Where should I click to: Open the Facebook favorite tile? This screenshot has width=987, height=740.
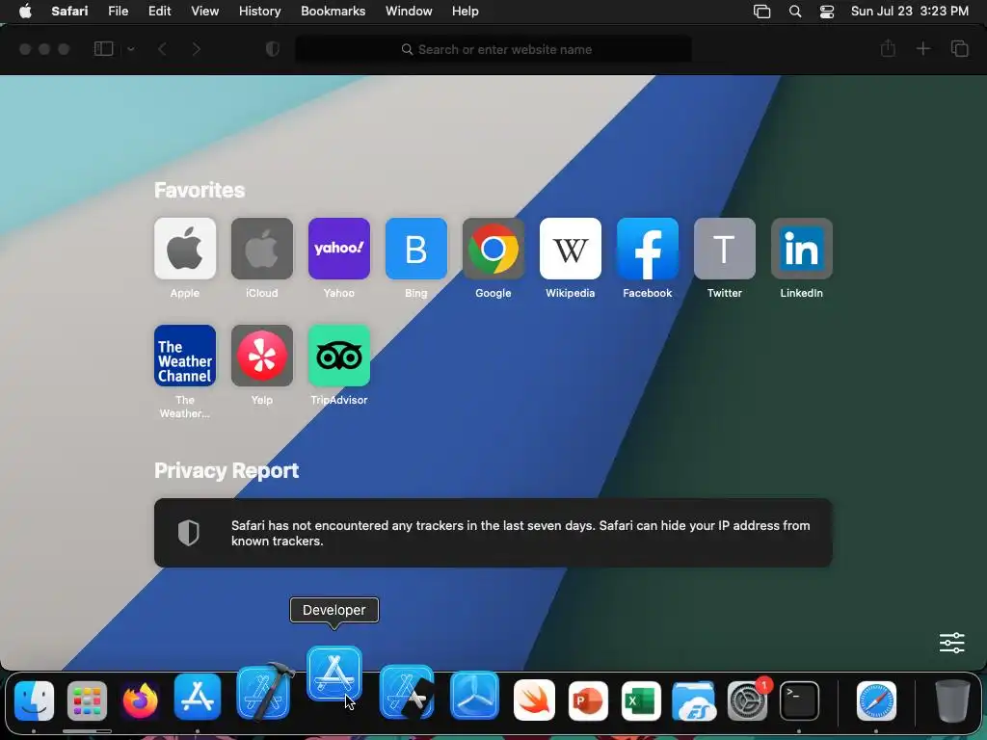[x=647, y=249]
